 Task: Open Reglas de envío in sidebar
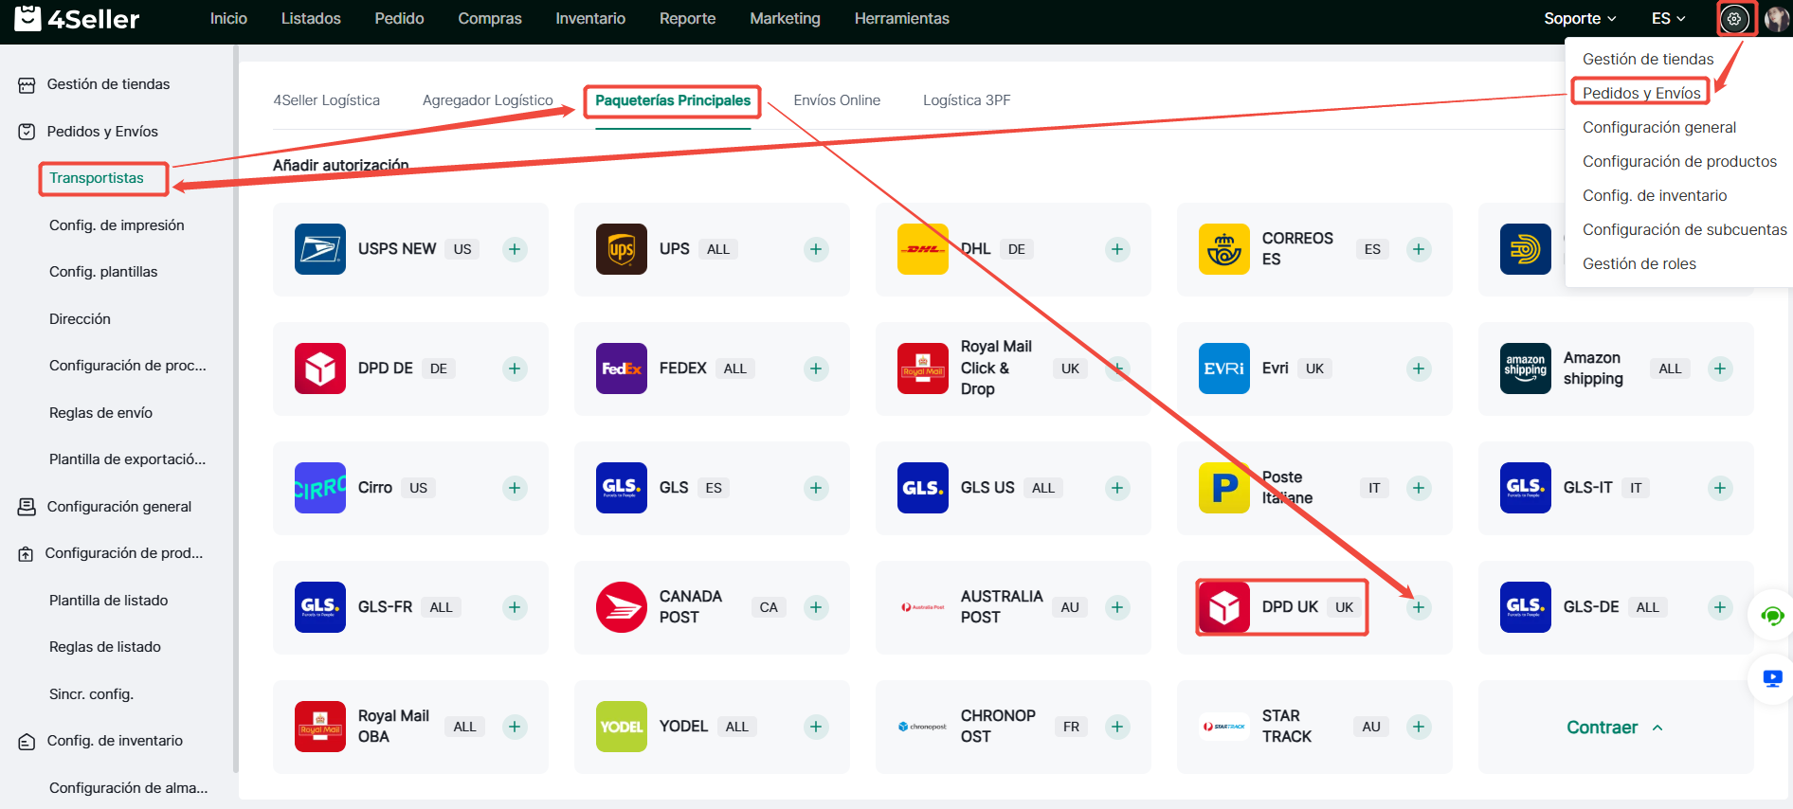[100, 413]
